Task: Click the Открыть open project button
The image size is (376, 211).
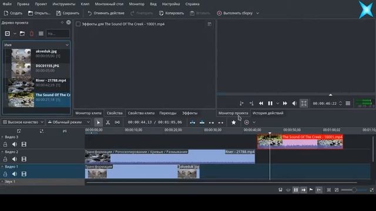Action: (x=39, y=13)
